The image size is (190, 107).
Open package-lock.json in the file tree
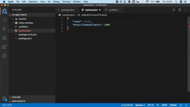(32, 34)
